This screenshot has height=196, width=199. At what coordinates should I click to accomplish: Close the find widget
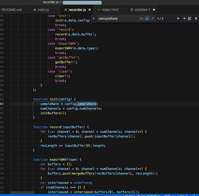[x=196, y=19]
